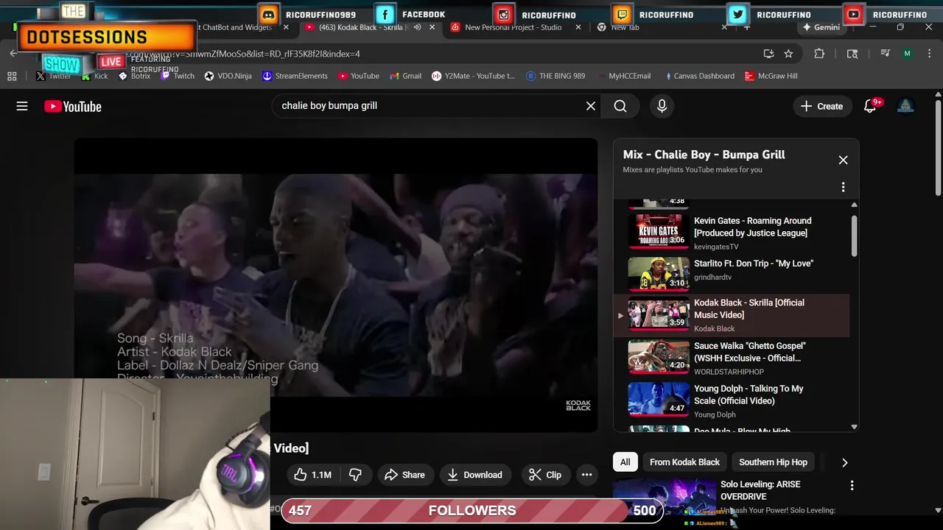This screenshot has height=530, width=943.
Task: Play Sauce Walka Ghetto Gospel from the mix
Action: [x=732, y=358]
